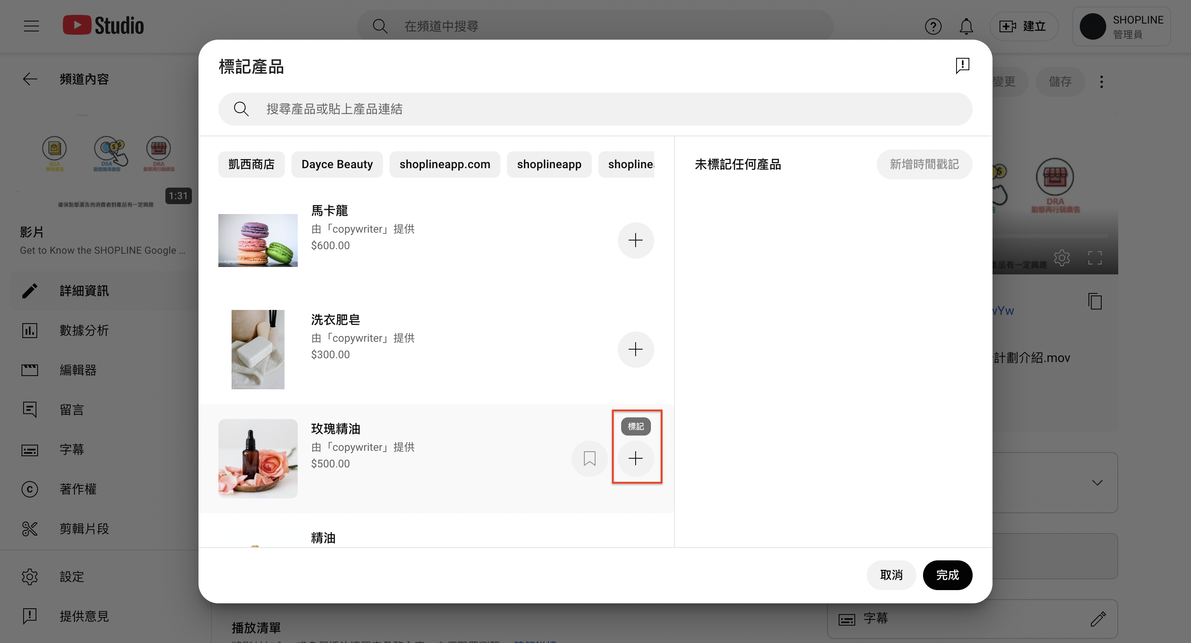The image size is (1191, 643).
Task: Send feedback via the dialog's flag icon
Action: 963,66
